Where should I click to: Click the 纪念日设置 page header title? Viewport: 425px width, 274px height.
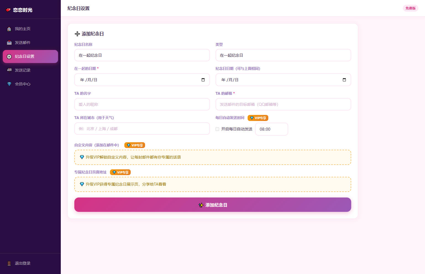click(78, 8)
